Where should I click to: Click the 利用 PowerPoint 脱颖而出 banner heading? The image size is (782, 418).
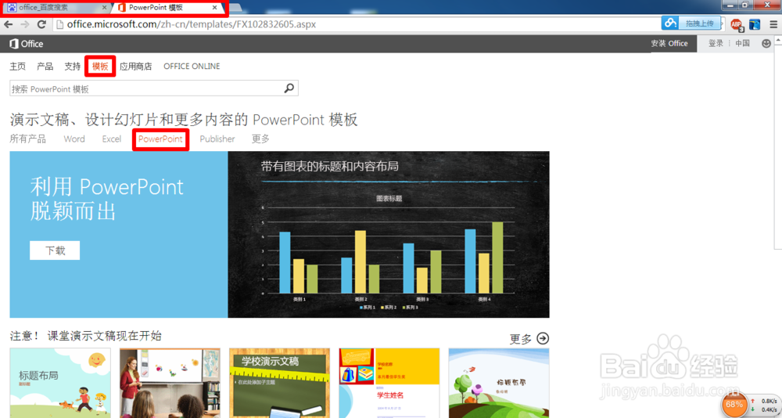tap(106, 199)
